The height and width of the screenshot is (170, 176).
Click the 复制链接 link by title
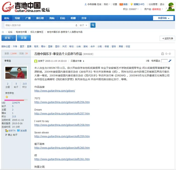88,54
